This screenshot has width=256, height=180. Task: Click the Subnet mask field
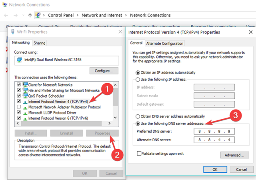point(214,96)
